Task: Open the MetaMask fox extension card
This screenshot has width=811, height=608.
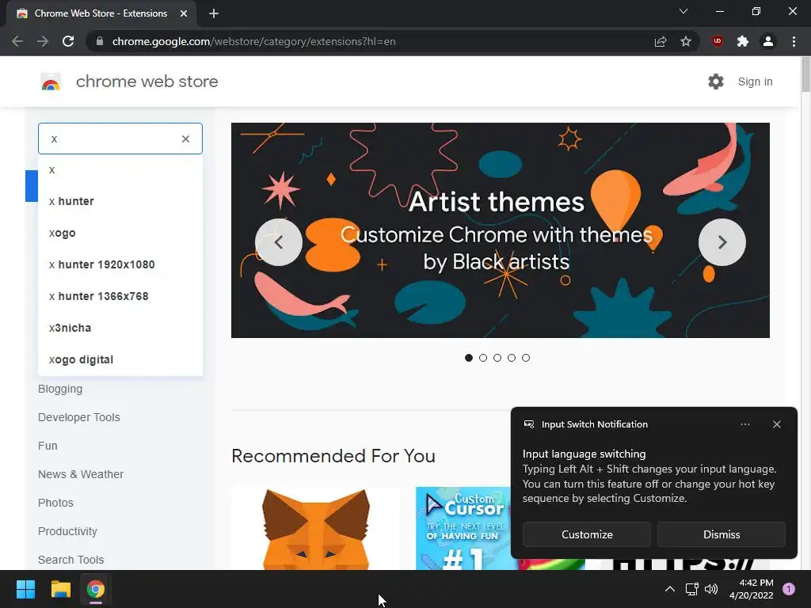Action: (x=316, y=528)
